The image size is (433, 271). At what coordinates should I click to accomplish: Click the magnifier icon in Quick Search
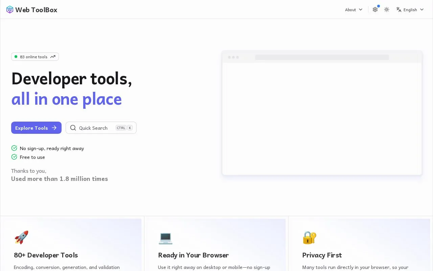[x=73, y=128]
